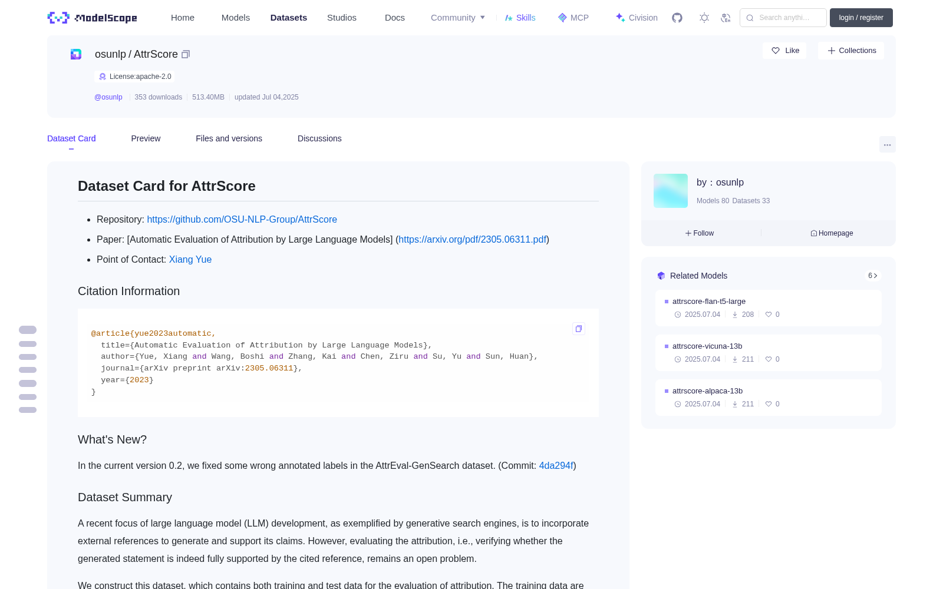943x589 pixels.
Task: Click 'updated Jul 04,2025' text
Action: 266,97
